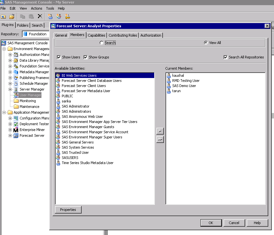Click the Delete X toolbar icon

coord(40,16)
